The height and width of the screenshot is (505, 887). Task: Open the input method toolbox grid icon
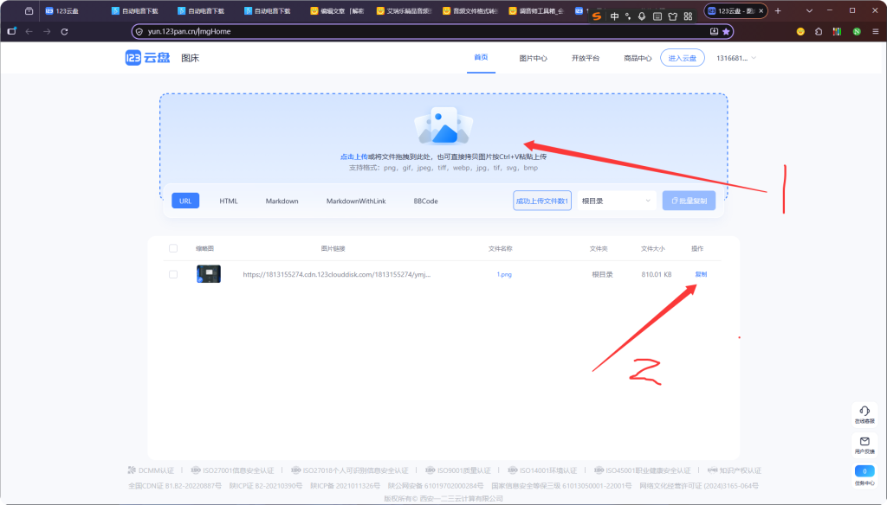coord(688,16)
